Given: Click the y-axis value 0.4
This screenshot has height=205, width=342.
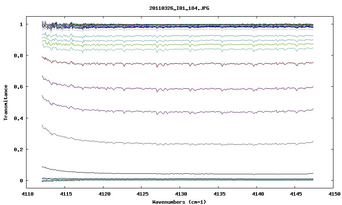Looking at the screenshot, I should coord(18,118).
